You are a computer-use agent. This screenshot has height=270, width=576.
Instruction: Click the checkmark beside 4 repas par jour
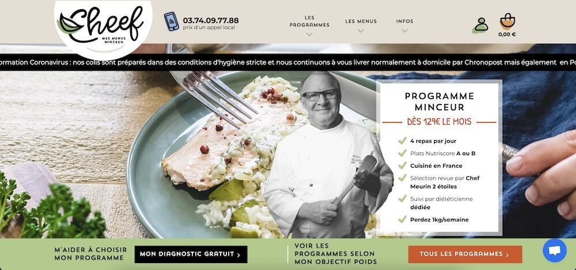402,141
